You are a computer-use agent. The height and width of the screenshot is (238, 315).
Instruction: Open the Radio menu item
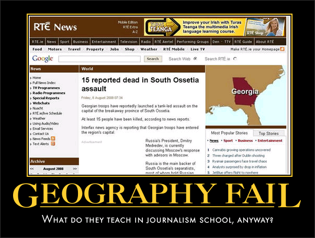coord(146,42)
